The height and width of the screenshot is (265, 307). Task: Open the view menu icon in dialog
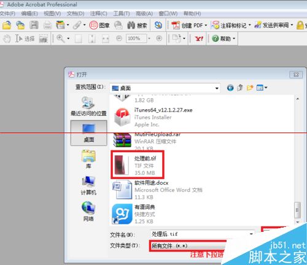[x=262, y=88]
